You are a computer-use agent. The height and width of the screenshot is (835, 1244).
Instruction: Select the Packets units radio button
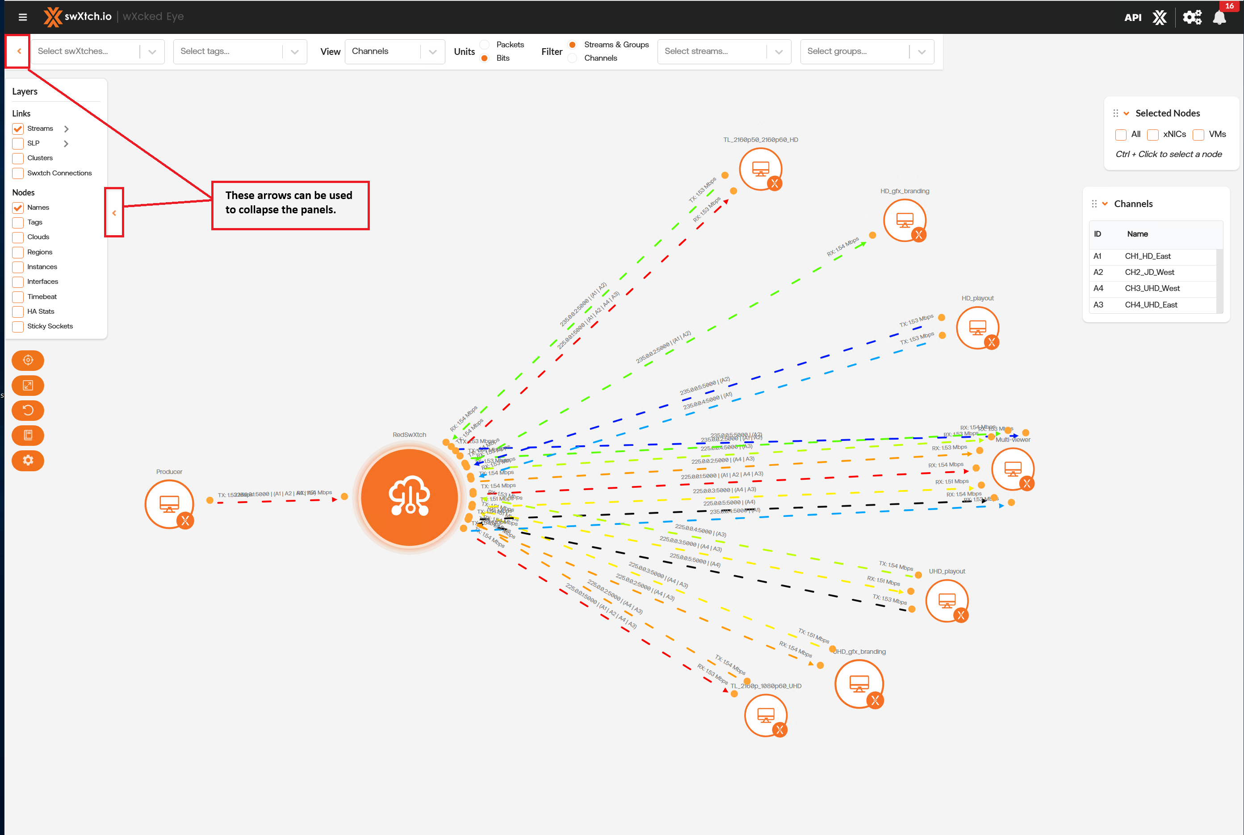485,45
